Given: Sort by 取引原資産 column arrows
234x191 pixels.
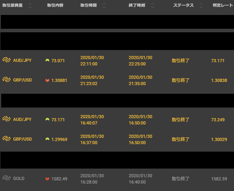Looking at the screenshot, I should pyautogui.click(x=30, y=6).
